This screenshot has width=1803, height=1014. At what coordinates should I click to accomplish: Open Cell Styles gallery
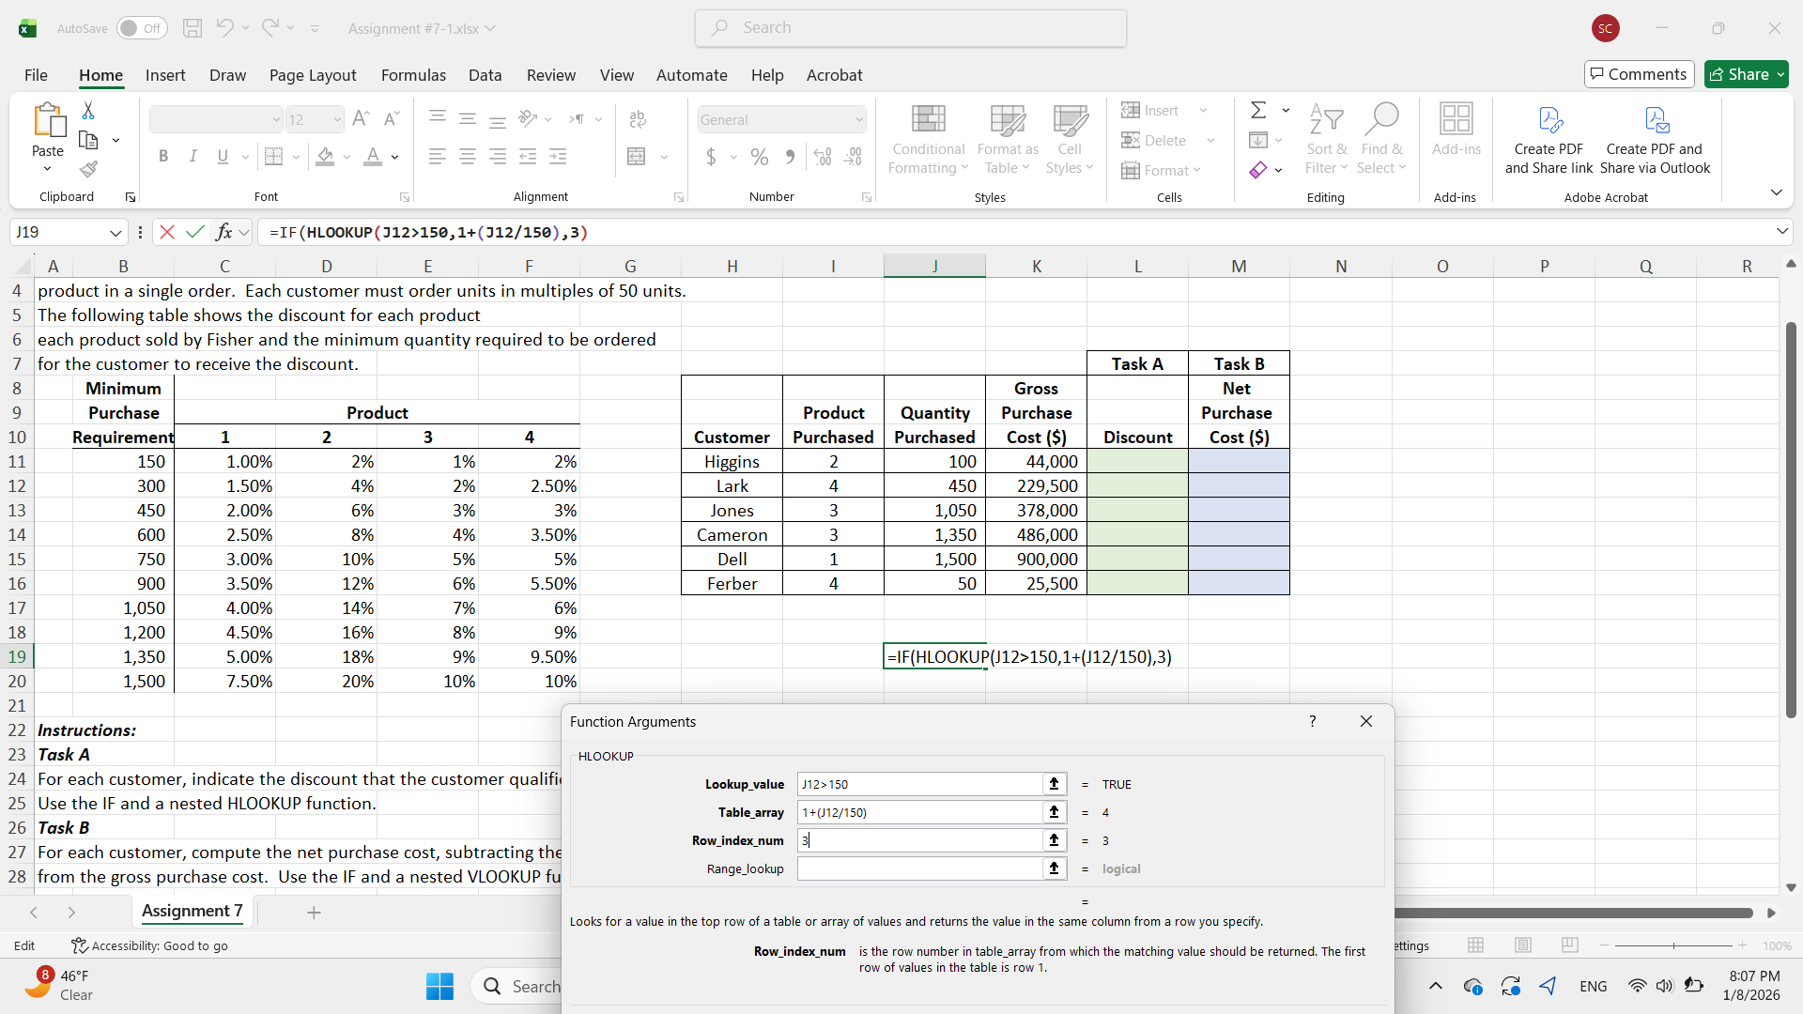click(1069, 139)
